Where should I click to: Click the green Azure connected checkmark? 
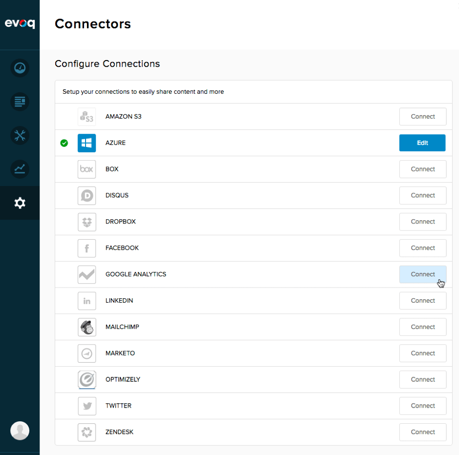[x=64, y=143]
